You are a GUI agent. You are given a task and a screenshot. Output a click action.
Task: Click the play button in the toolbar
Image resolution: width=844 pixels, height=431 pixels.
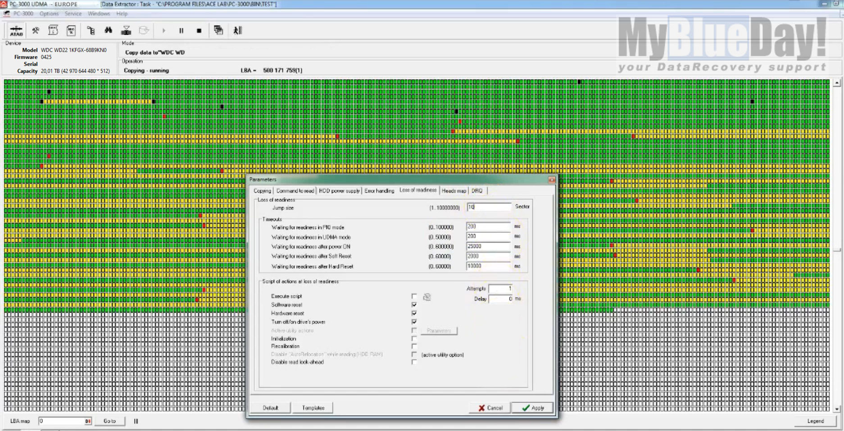(x=163, y=31)
